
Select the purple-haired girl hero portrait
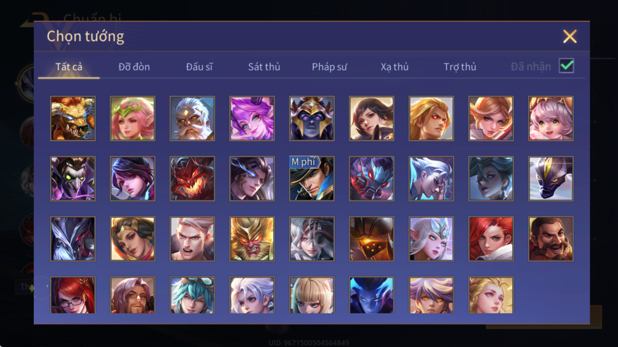coord(252,119)
